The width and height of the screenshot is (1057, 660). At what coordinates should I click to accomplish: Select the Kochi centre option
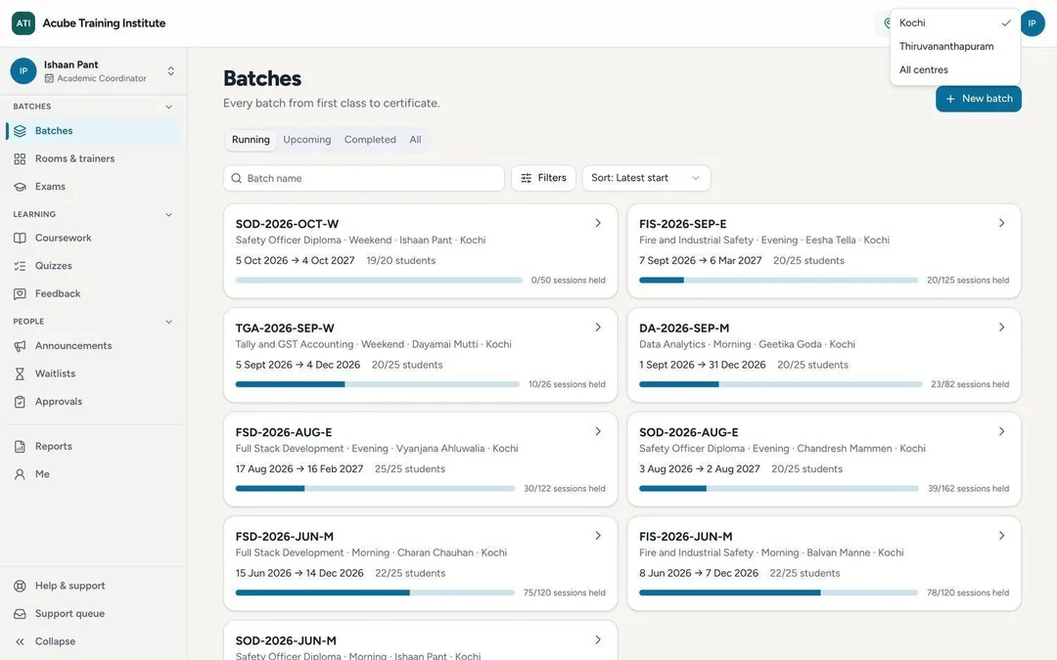coord(954,22)
